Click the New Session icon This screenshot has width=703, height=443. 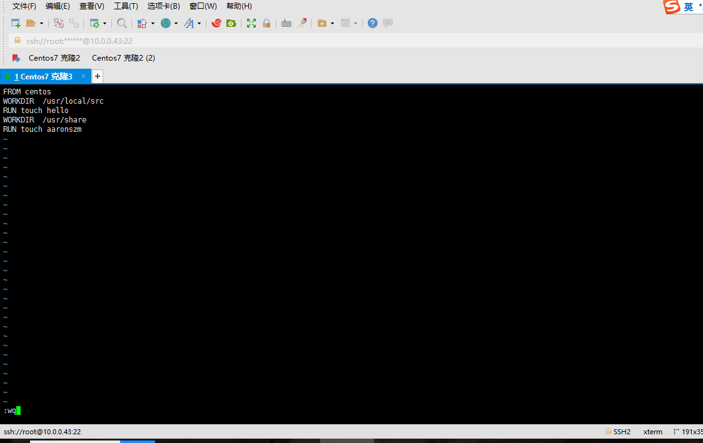point(16,23)
